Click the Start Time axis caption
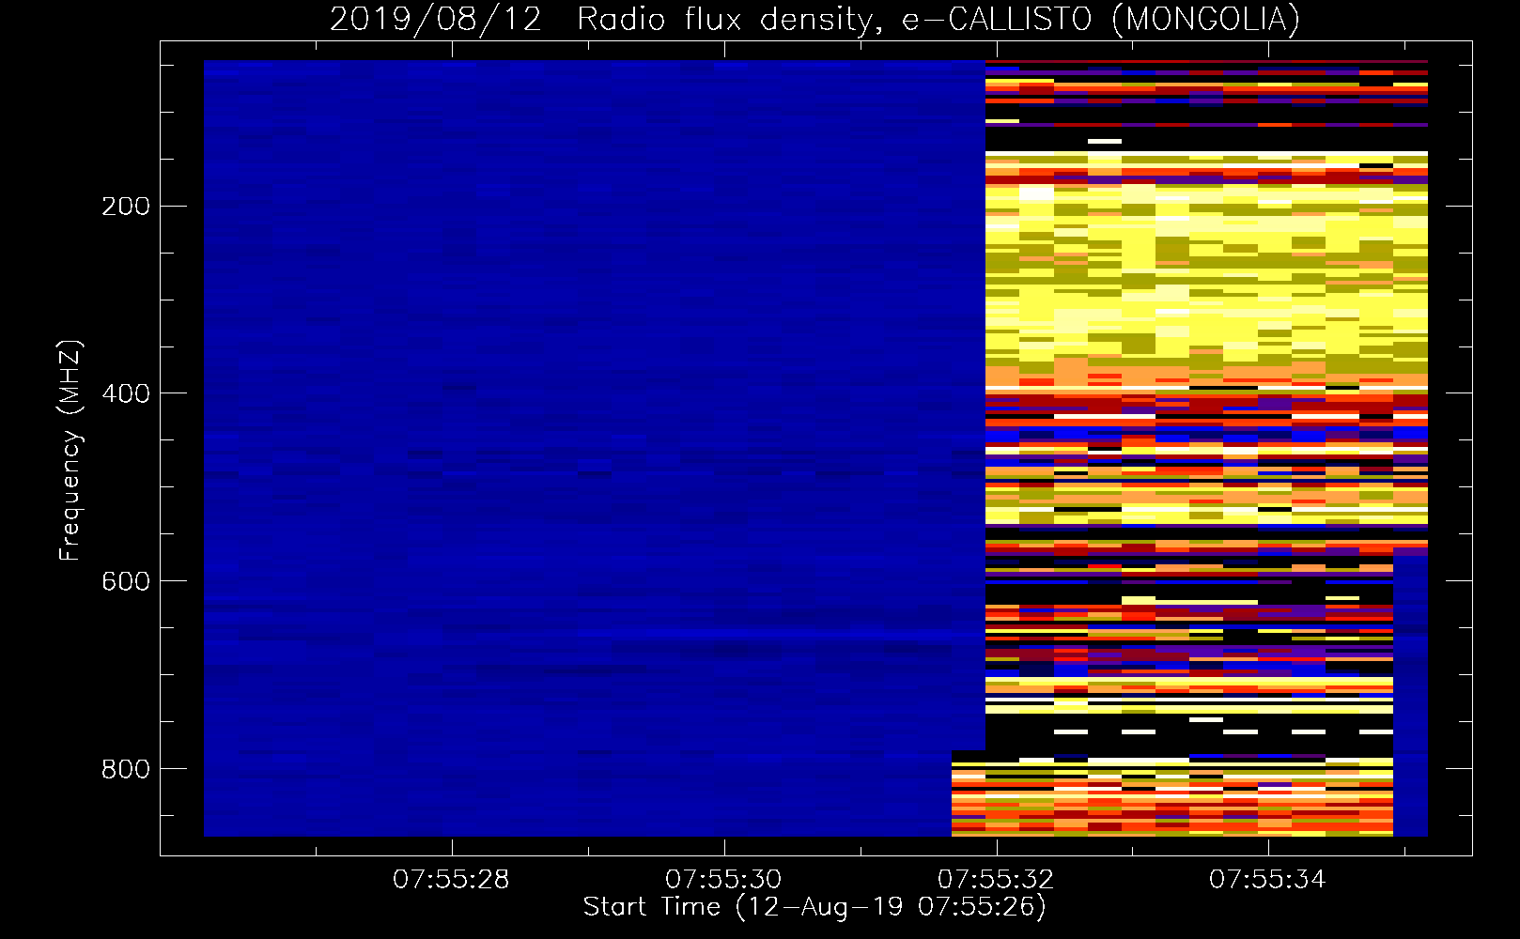This screenshot has width=1520, height=939. [x=814, y=907]
